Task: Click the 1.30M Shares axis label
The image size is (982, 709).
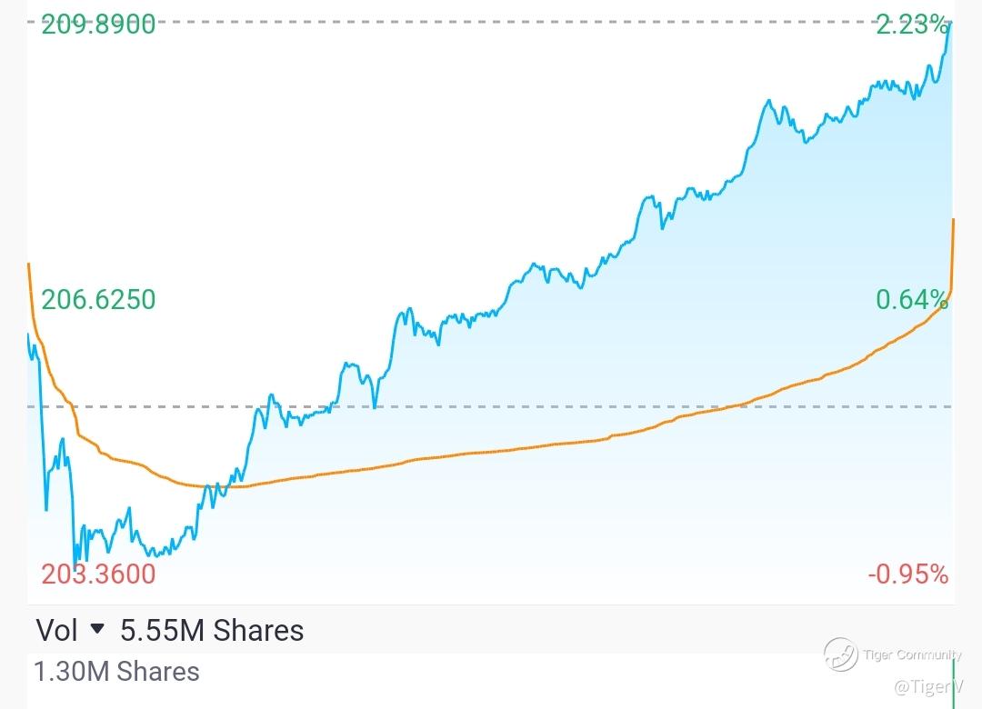Action: click(x=116, y=672)
